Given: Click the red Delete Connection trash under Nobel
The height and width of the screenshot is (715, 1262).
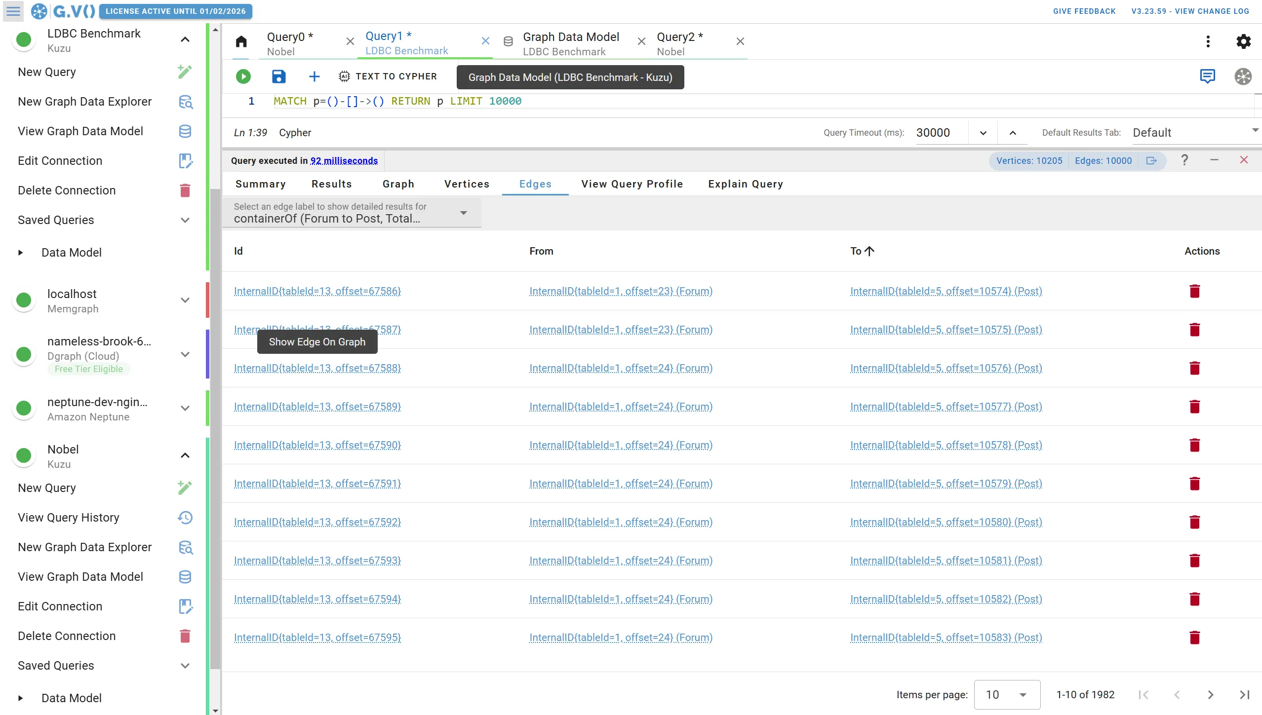Looking at the screenshot, I should tap(185, 636).
